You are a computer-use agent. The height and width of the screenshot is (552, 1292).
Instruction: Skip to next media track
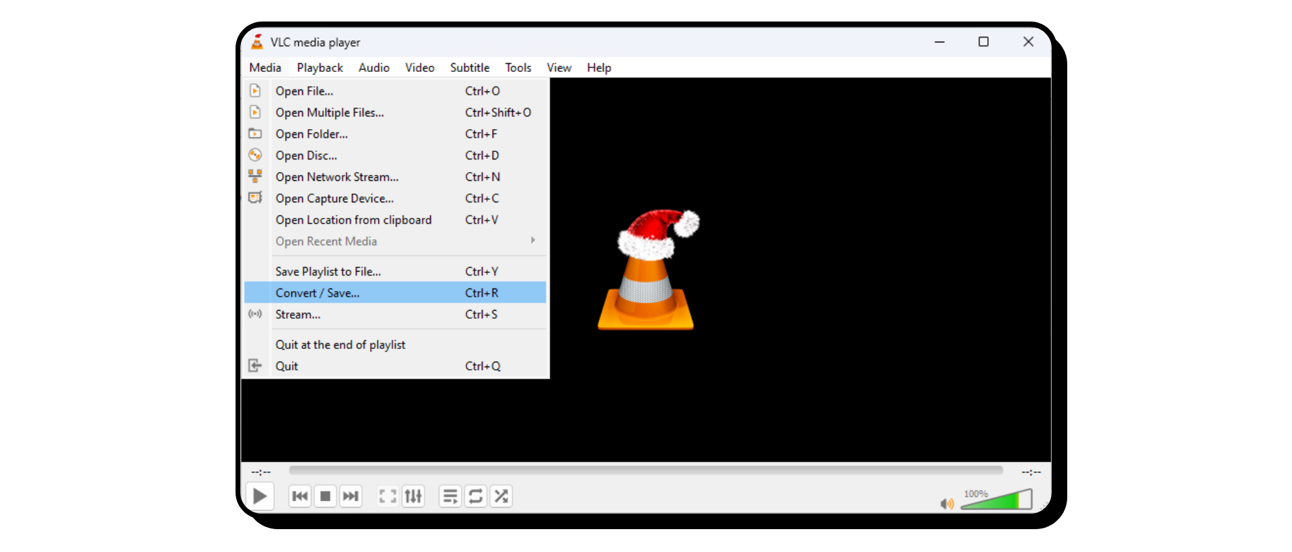pyautogui.click(x=351, y=496)
